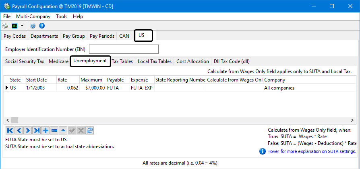Click the Employer Identification Number input field
The image size is (360, 169).
[x=124, y=49]
